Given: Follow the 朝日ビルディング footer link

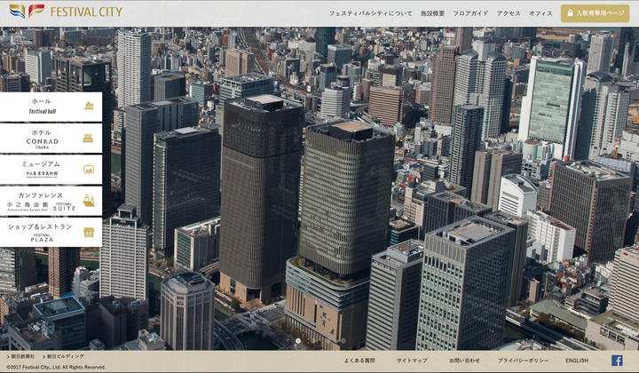Looking at the screenshot, I should tap(64, 356).
